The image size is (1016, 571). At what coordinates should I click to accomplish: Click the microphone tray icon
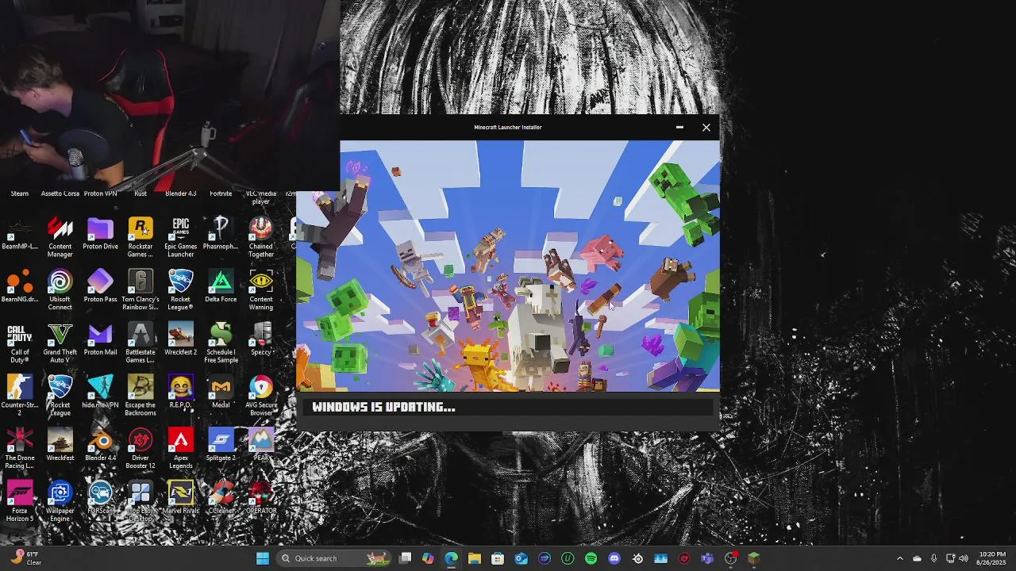tap(933, 558)
